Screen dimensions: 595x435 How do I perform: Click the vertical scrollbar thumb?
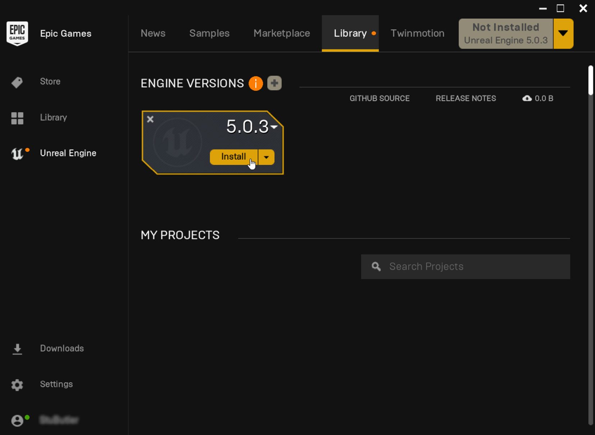(591, 80)
